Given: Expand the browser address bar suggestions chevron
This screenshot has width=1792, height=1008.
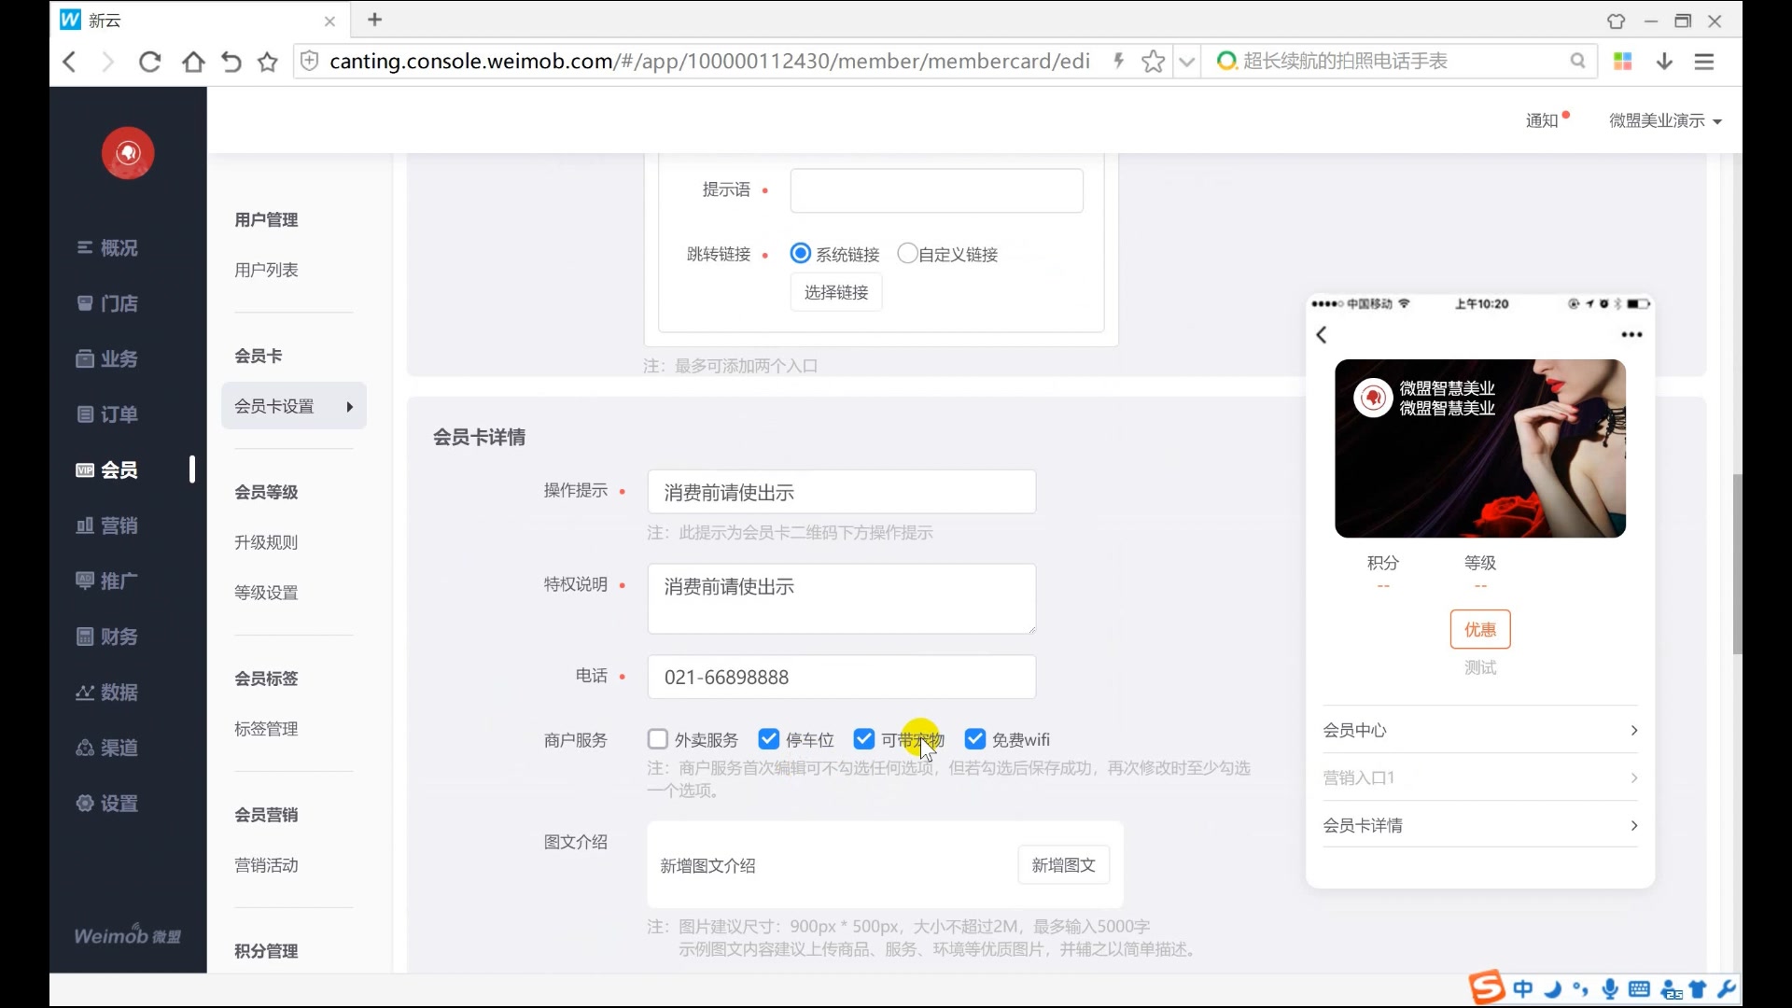Looking at the screenshot, I should click(x=1186, y=61).
